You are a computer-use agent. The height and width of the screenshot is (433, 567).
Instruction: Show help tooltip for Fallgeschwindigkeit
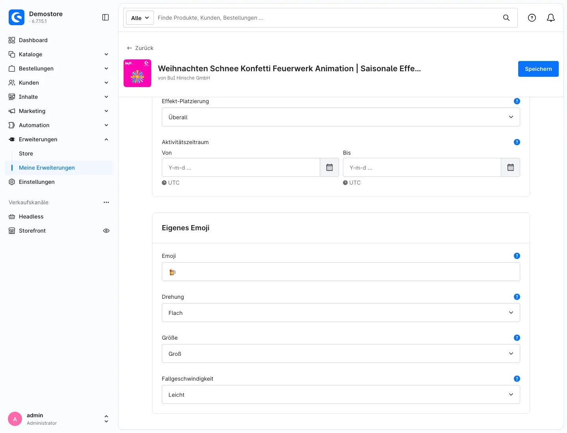(x=517, y=379)
